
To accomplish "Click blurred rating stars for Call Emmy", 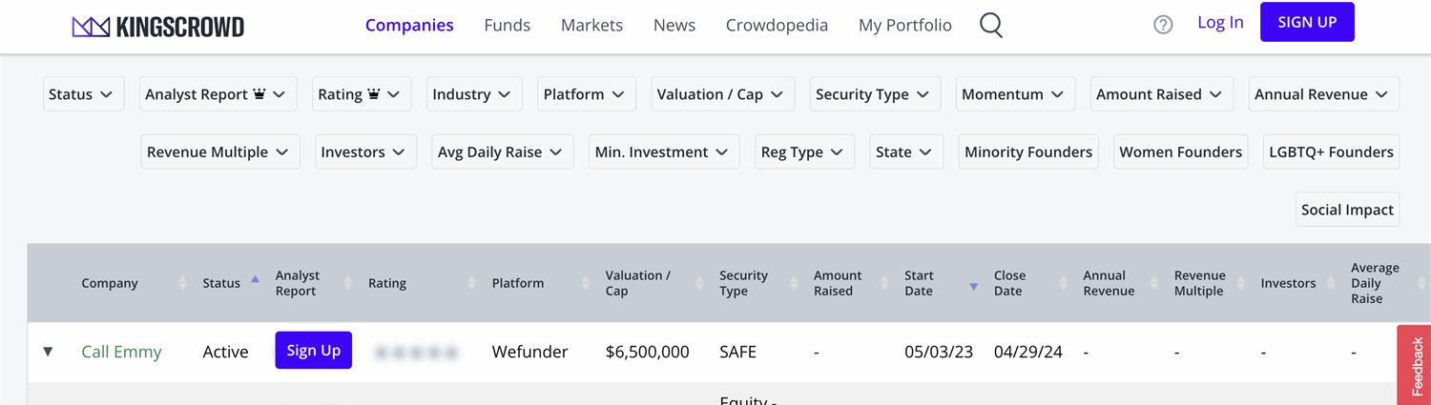I will (x=417, y=353).
